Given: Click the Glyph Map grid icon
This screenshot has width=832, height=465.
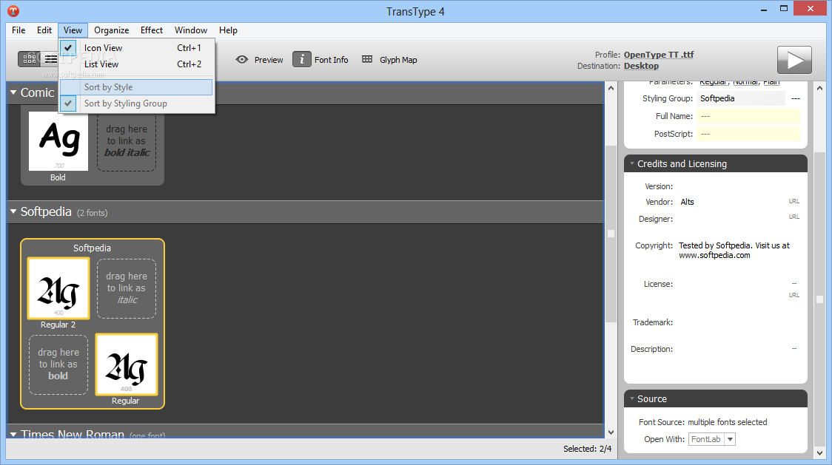Looking at the screenshot, I should [367, 59].
